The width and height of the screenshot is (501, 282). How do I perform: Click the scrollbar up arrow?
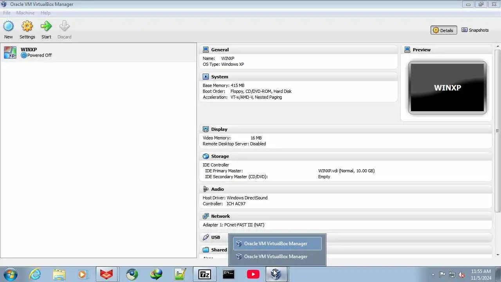(497, 47)
